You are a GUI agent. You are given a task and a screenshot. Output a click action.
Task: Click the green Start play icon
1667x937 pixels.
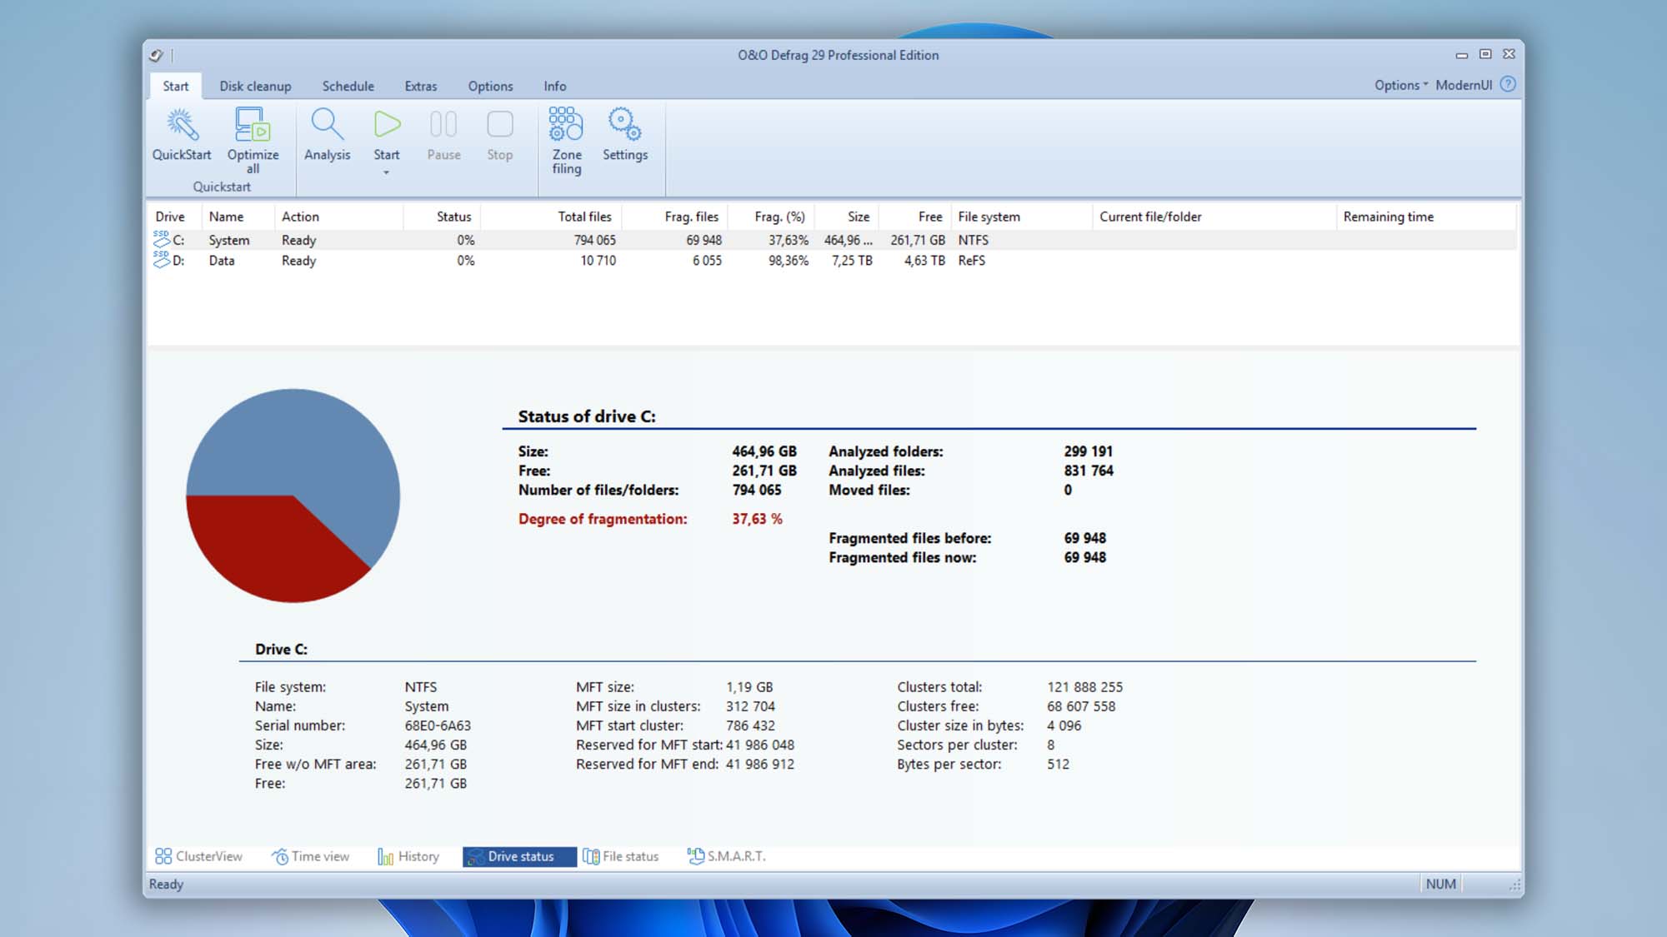387,124
